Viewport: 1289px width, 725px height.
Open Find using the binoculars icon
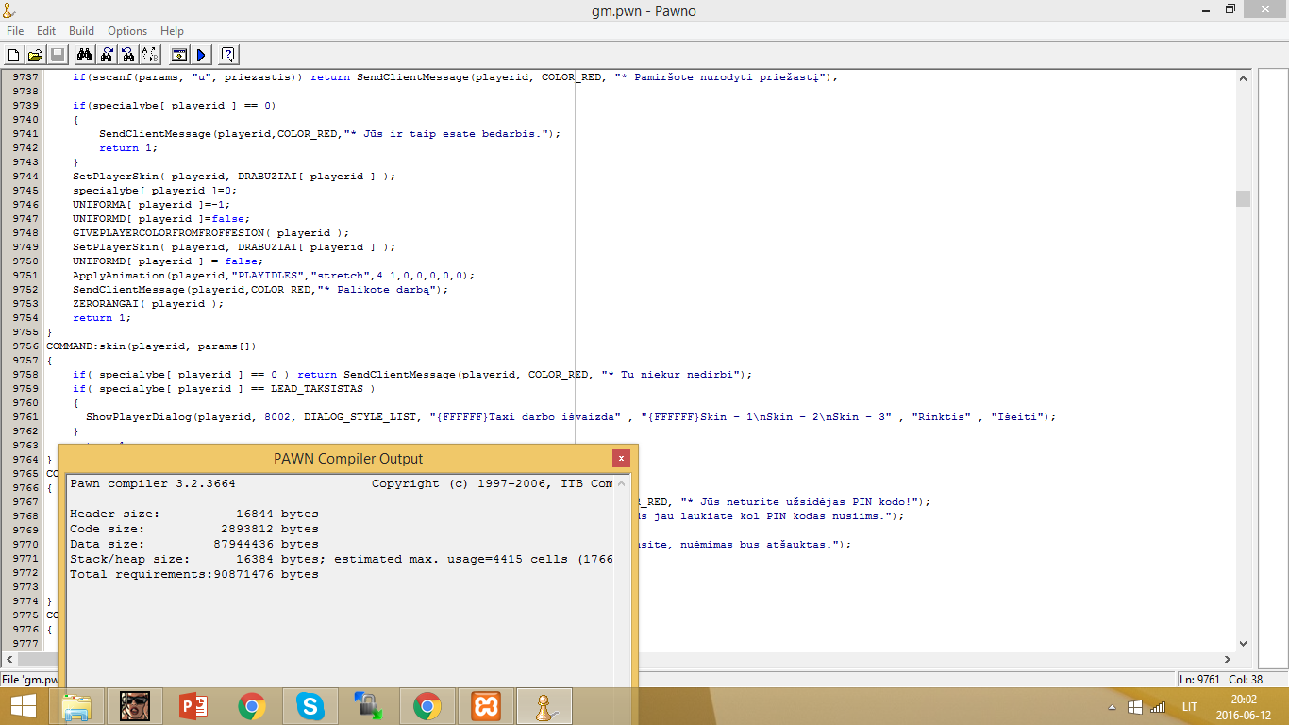point(84,54)
